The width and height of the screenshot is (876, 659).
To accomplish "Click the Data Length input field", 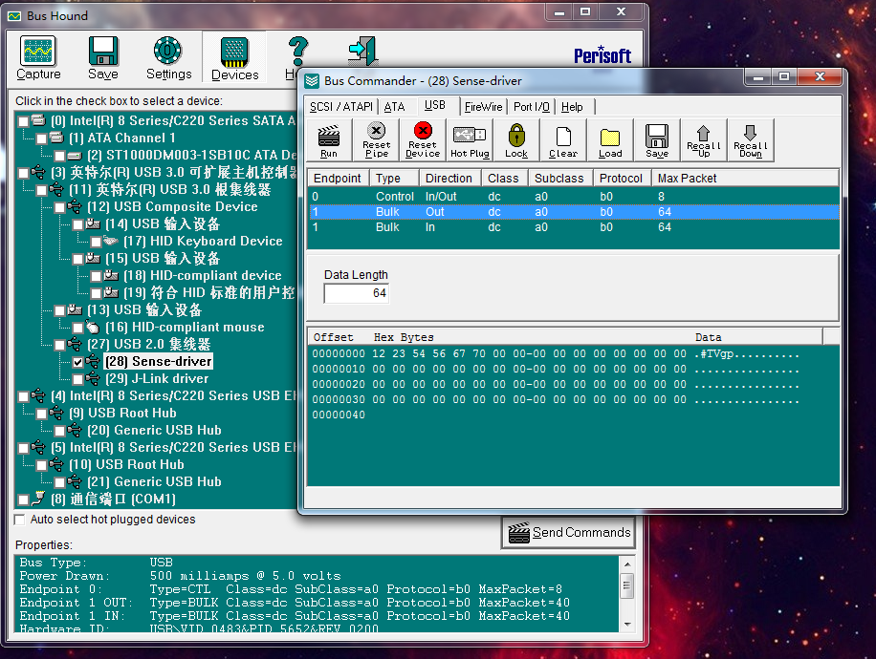I will [x=357, y=293].
